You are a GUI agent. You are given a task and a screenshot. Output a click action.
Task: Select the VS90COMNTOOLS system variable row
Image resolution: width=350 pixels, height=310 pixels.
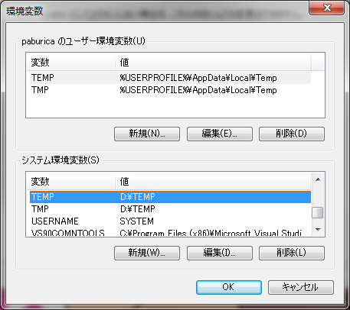170,233
